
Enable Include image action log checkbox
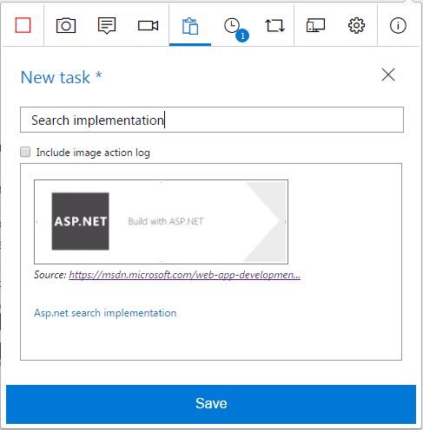[25, 152]
